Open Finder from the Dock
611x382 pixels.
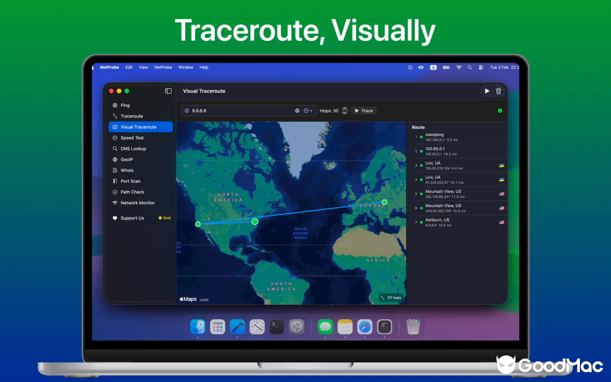click(x=198, y=327)
